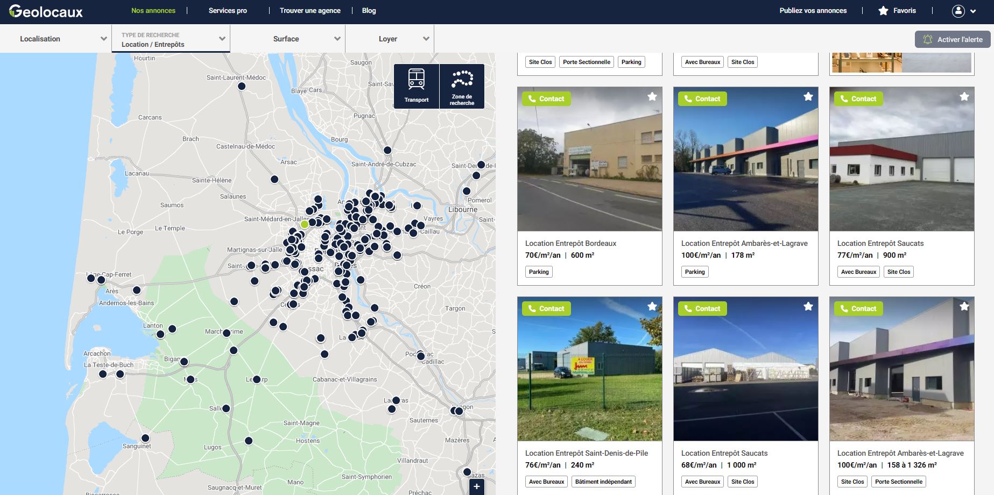Open the Services pro menu
Image resolution: width=994 pixels, height=495 pixels.
(x=228, y=11)
